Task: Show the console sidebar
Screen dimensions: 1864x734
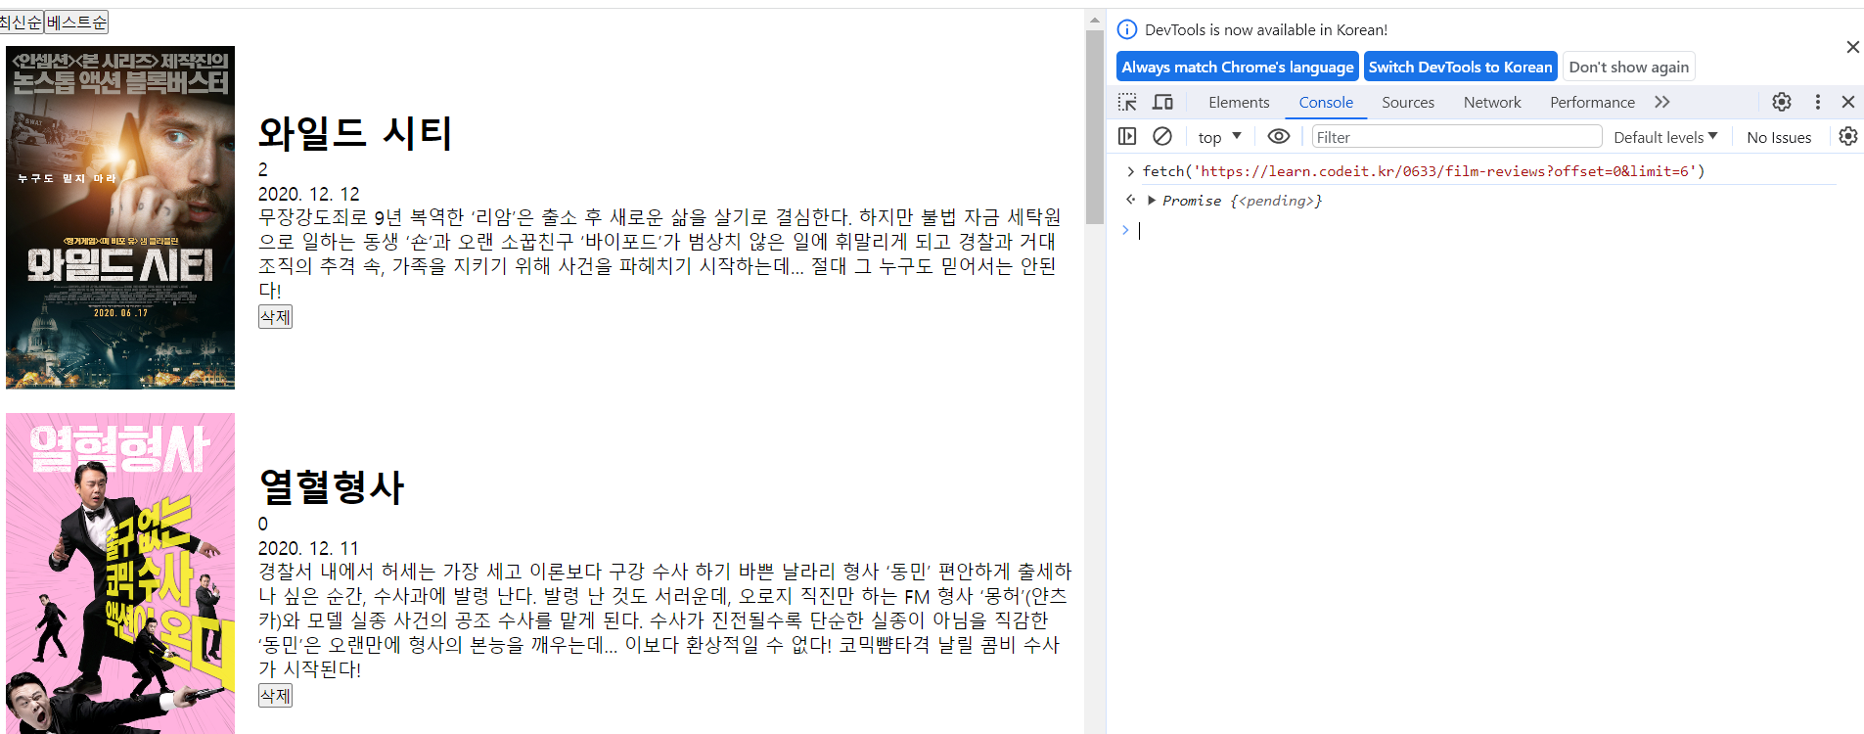Action: tap(1127, 136)
